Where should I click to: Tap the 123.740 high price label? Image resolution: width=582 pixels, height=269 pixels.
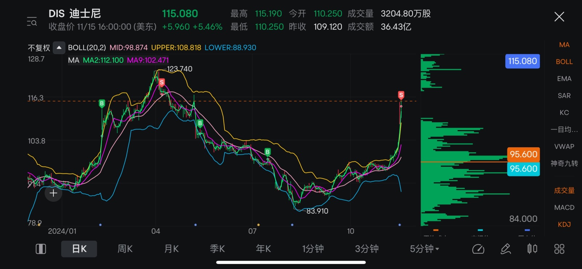179,69
